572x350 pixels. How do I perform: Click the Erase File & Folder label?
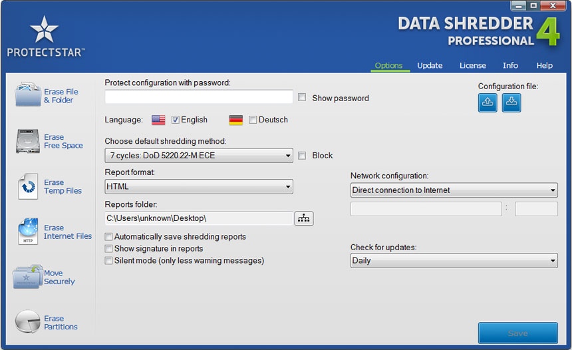61,96
